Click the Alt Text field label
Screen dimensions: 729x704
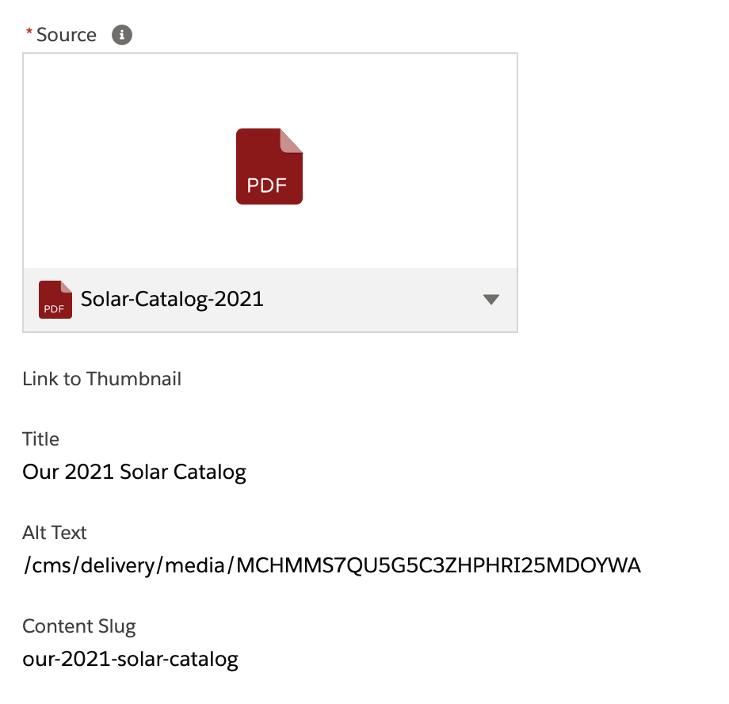click(55, 533)
